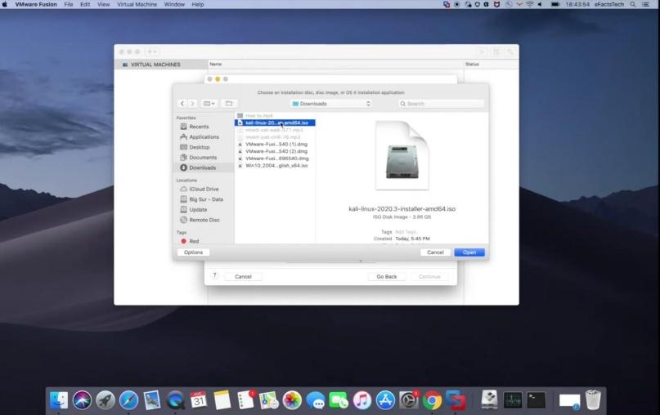Open the Downloads location popup menu

coord(331,104)
